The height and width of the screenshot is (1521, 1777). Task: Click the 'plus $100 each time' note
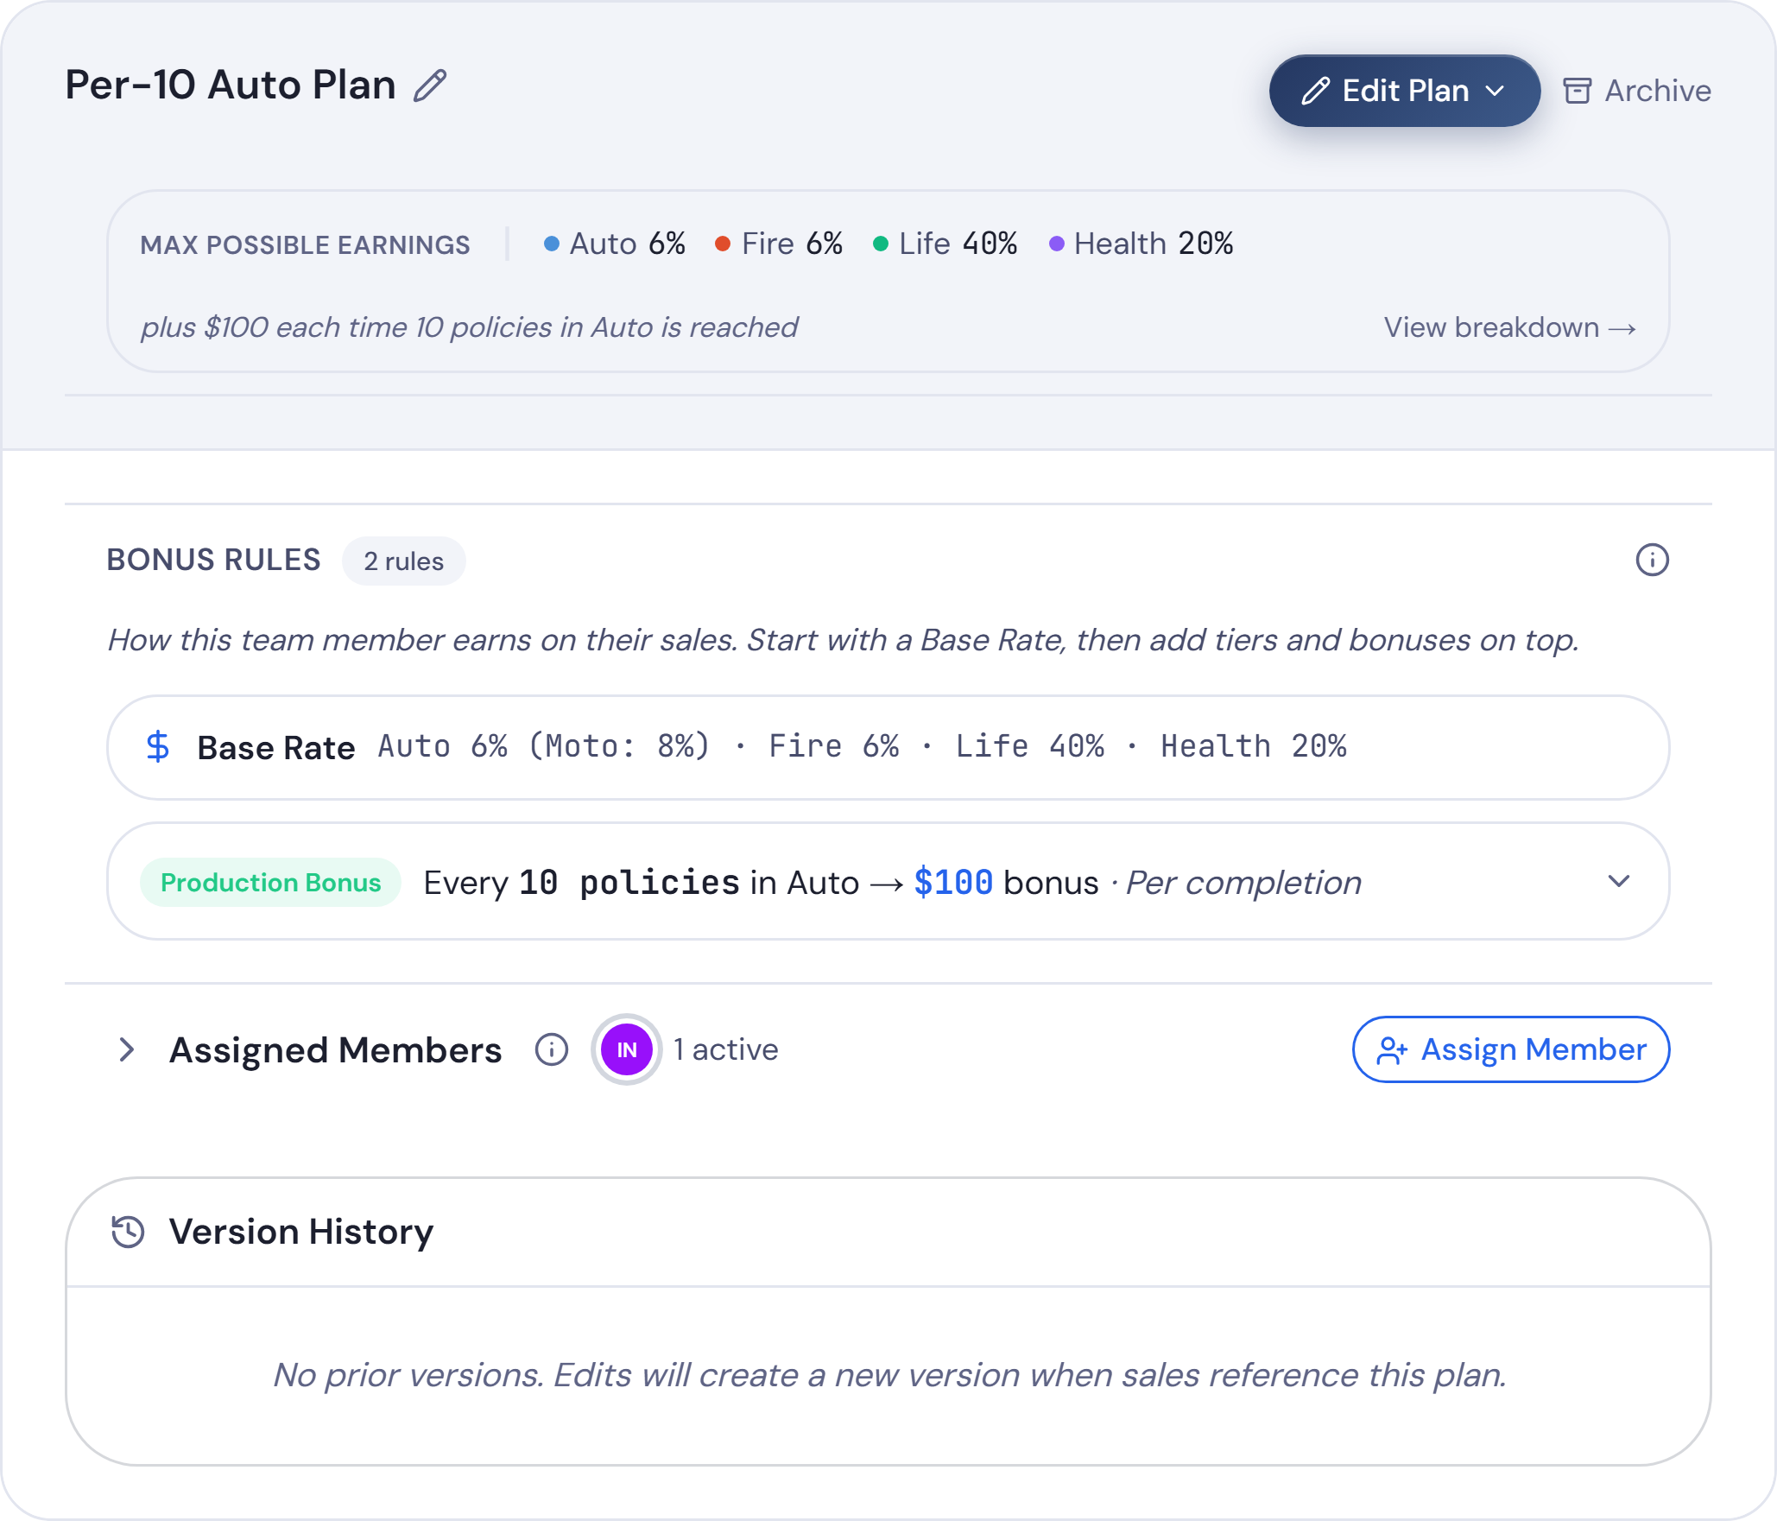coord(469,327)
